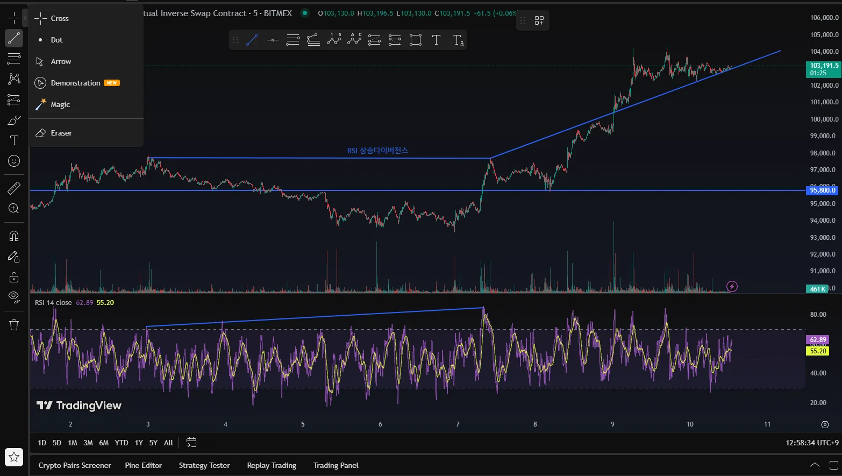842x476 pixels.
Task: Choose Eraser from cursor menu
Action: click(x=61, y=133)
